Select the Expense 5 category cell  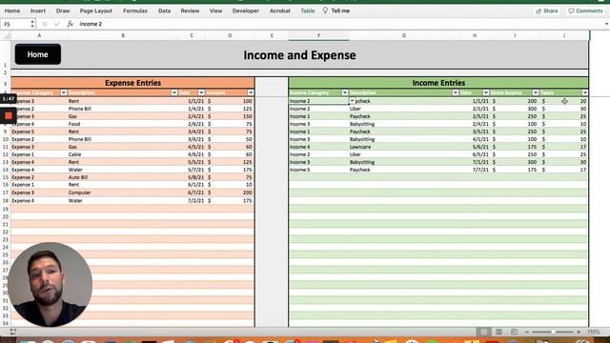tap(39, 131)
